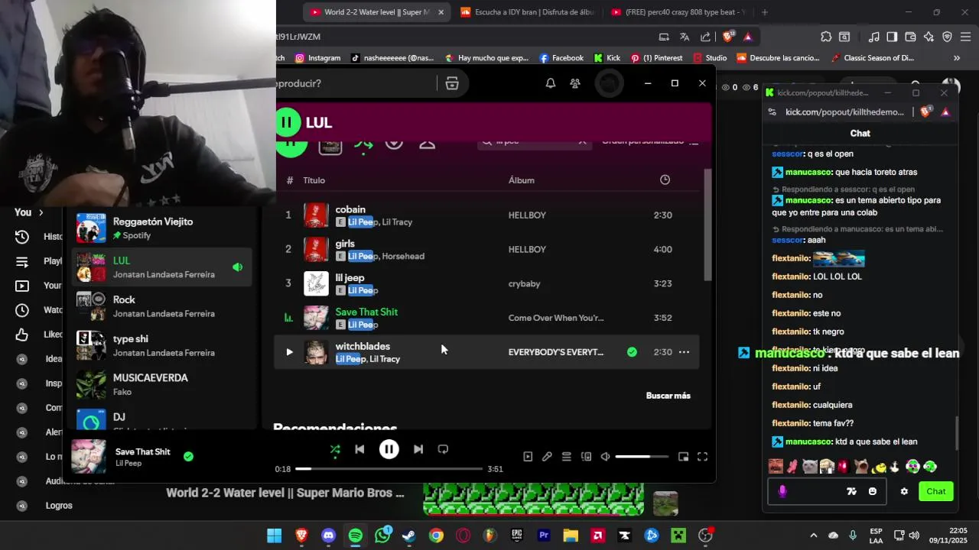This screenshot has height=550, width=979.
Task: Launch Discord from the taskbar
Action: click(x=328, y=535)
